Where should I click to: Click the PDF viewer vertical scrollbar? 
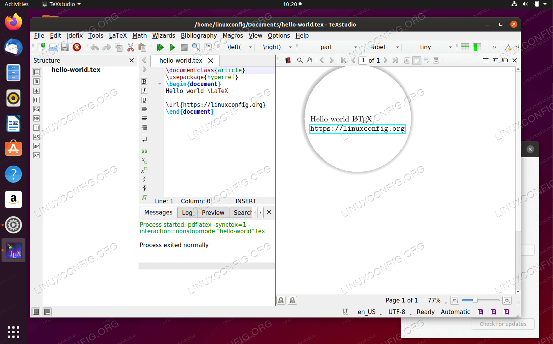pos(518,179)
